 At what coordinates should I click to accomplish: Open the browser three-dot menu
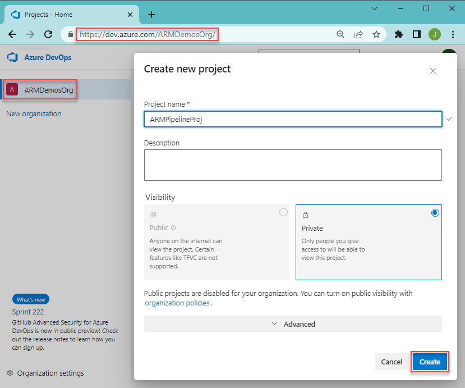453,34
